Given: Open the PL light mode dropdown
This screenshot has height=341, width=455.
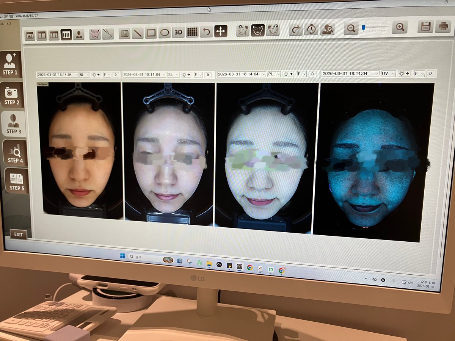Looking at the screenshot, I should coord(274,74).
